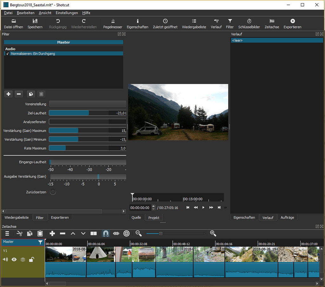Image resolution: width=325 pixels, height=287 pixels.
Task: Switch to Projekt player tab
Action: tap(154, 218)
